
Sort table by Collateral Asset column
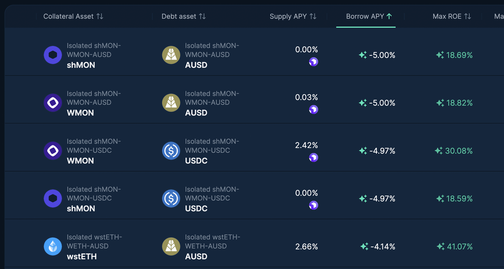click(x=73, y=17)
